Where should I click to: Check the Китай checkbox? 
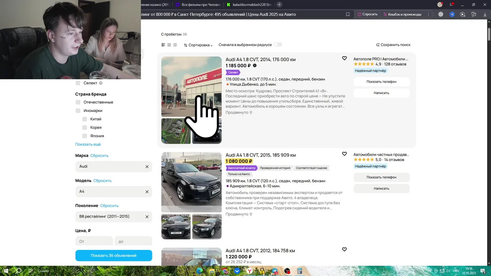[x=85, y=119]
